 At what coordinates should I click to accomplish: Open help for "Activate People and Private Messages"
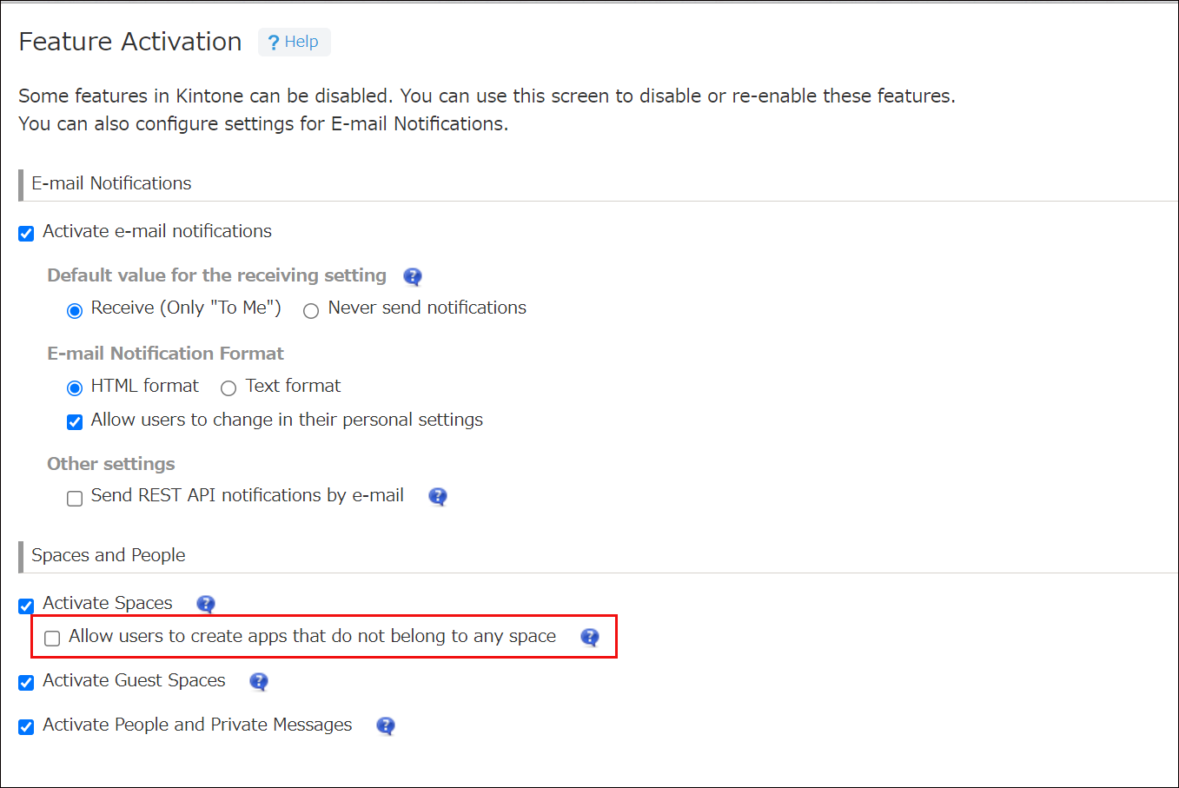[x=385, y=726]
